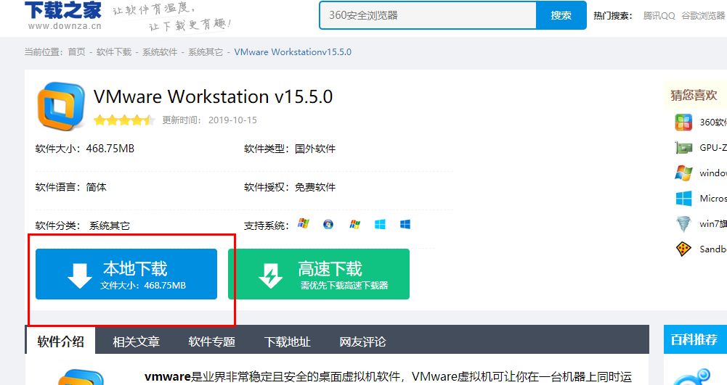Open the 相关文章 tab
The height and width of the screenshot is (385, 727).
pos(137,342)
